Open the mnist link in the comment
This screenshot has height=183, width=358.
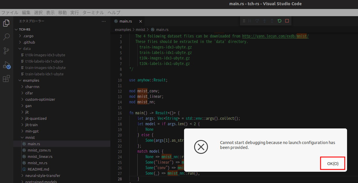302,36
